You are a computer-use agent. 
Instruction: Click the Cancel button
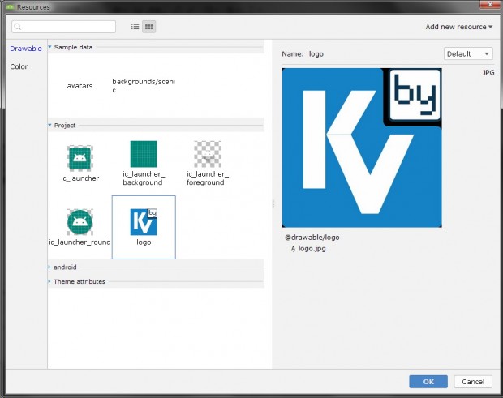tap(472, 381)
